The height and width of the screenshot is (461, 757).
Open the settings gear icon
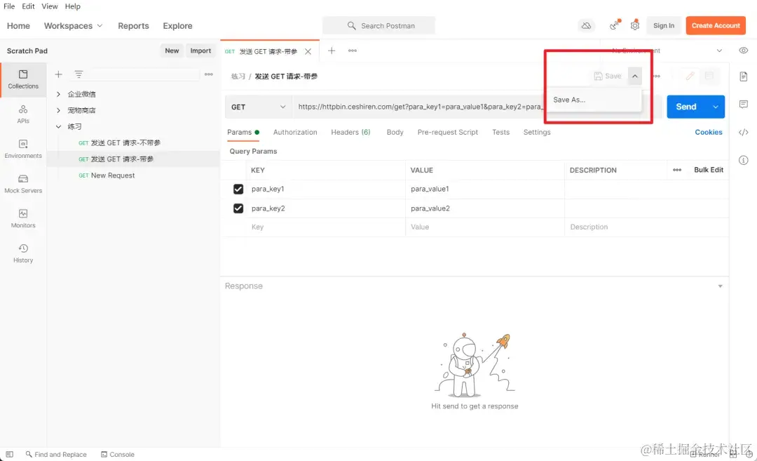click(x=635, y=25)
